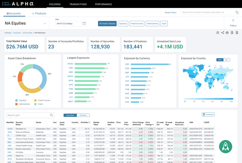Open the Filters funnel icon
This screenshot has width=242, height=163.
pyautogui.click(x=233, y=21)
